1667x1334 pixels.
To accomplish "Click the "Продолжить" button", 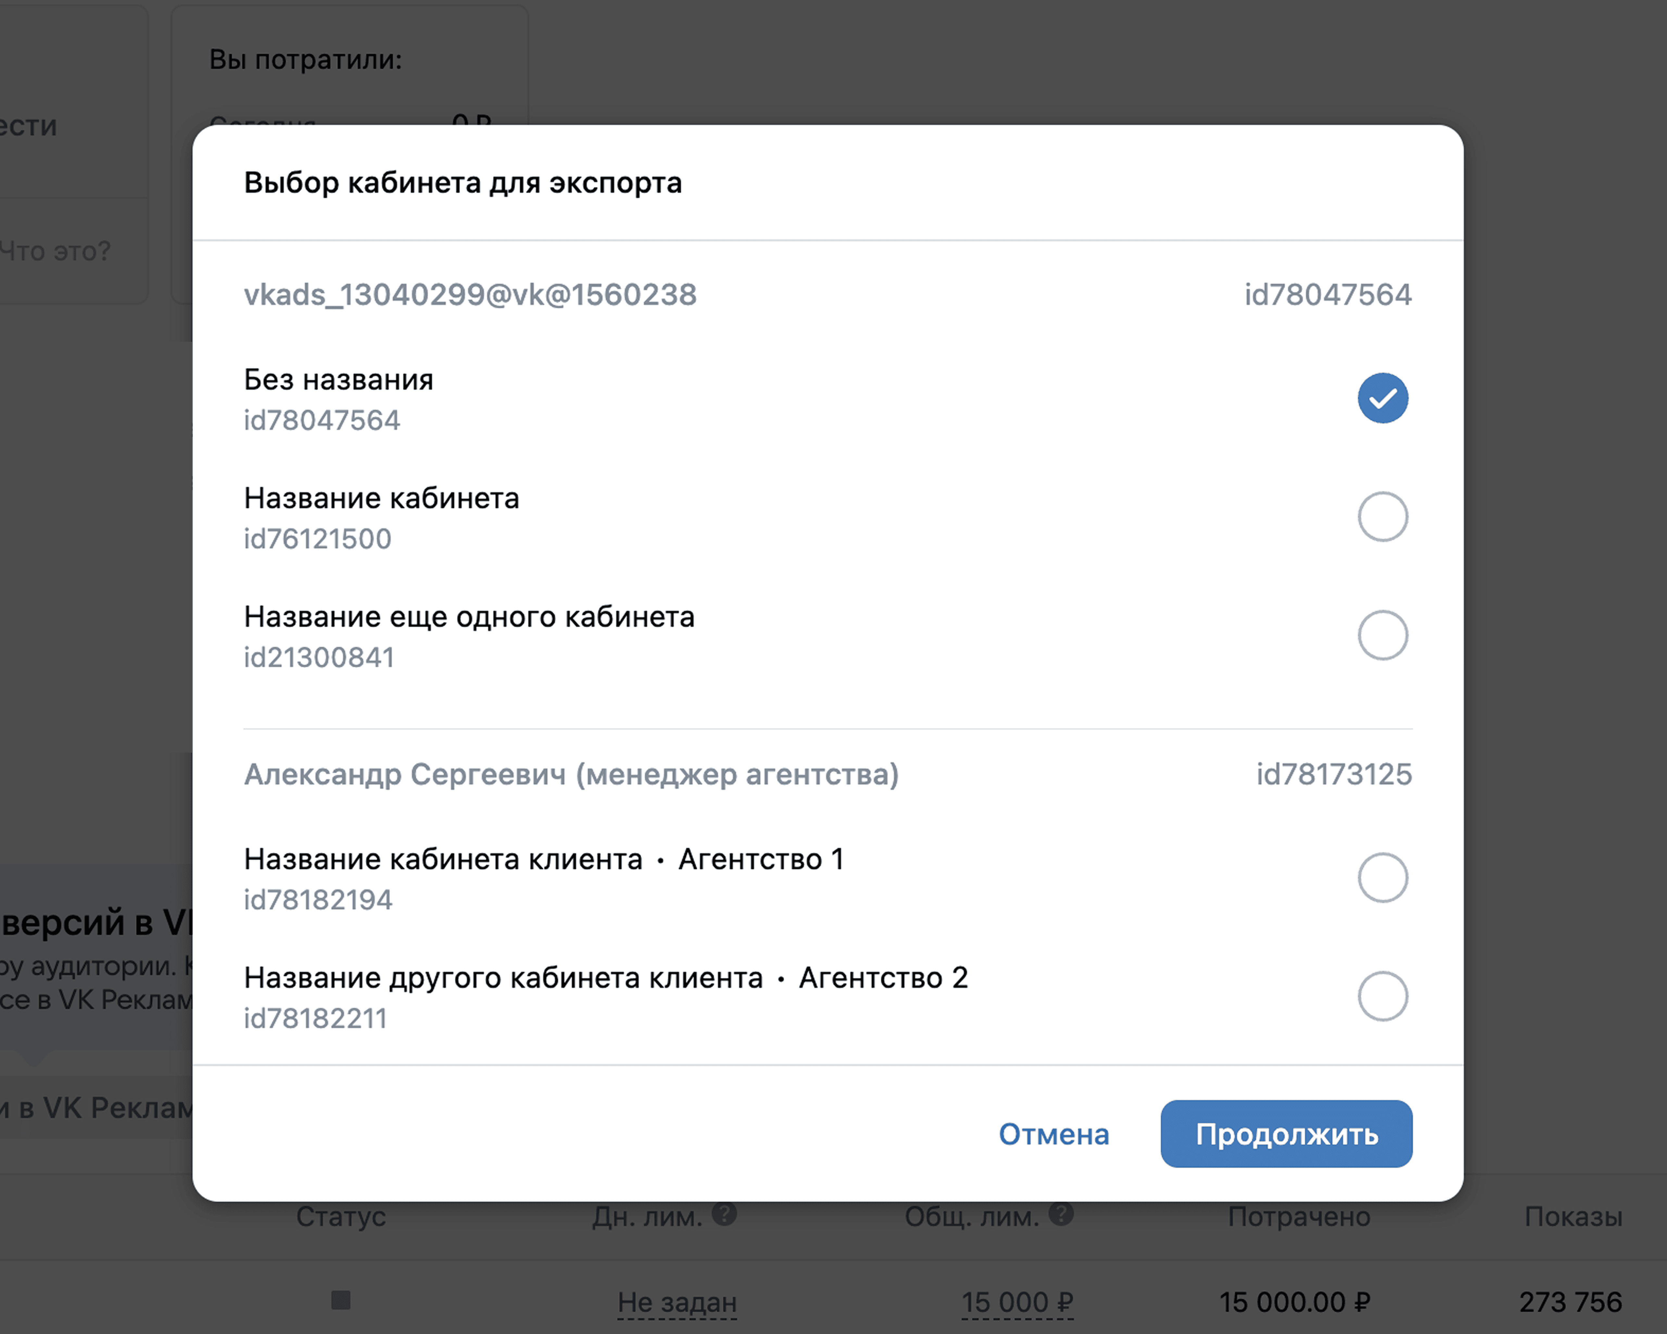I will 1286,1134.
